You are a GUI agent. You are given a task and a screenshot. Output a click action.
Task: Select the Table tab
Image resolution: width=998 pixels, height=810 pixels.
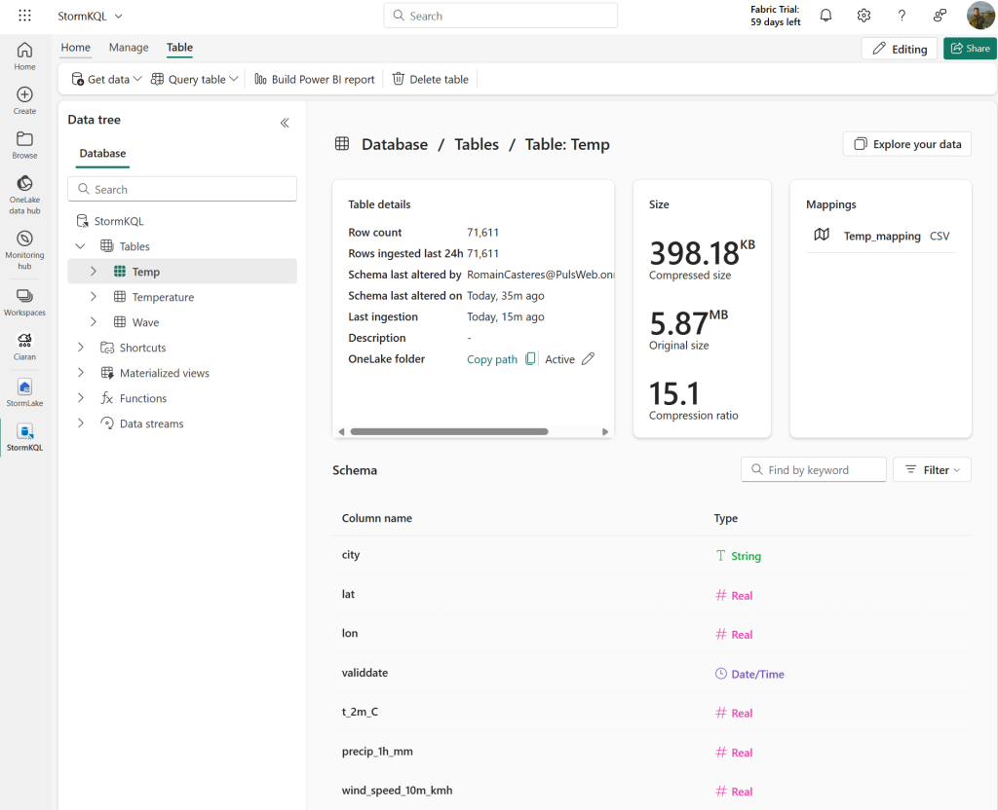179,48
